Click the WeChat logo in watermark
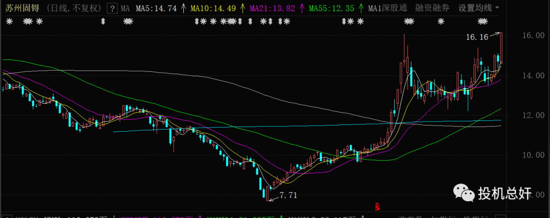Image resolution: width=550 pixels, height=218 pixels. click(x=463, y=193)
